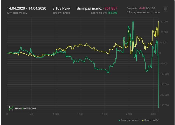The image size is (175, 125).
Task: Click the y-axis label 50 000
Action: pyautogui.click(x=163, y=43)
